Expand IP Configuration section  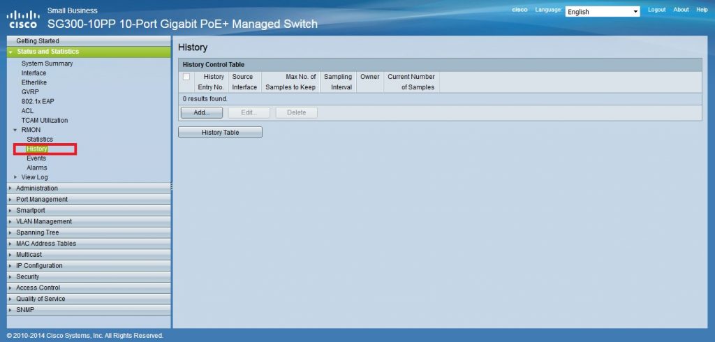click(89, 265)
